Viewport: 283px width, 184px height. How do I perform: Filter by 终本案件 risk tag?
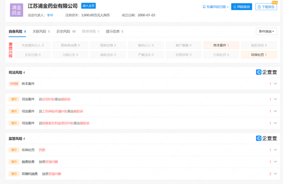pos(221,45)
